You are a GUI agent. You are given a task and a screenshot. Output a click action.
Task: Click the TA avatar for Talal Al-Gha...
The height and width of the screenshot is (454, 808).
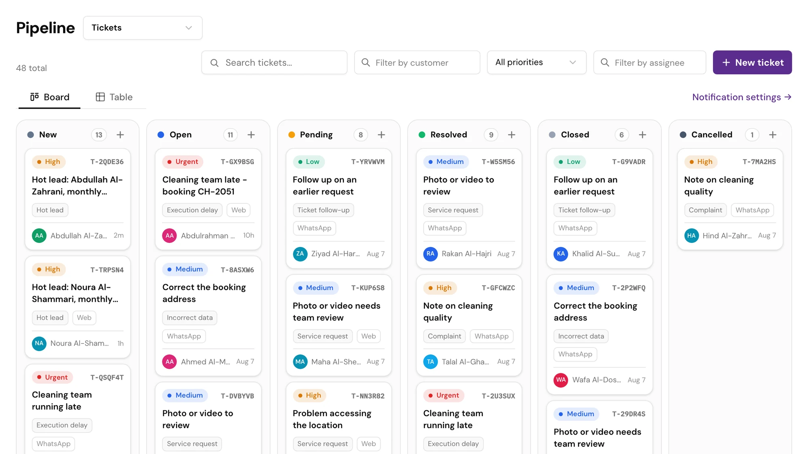430,362
